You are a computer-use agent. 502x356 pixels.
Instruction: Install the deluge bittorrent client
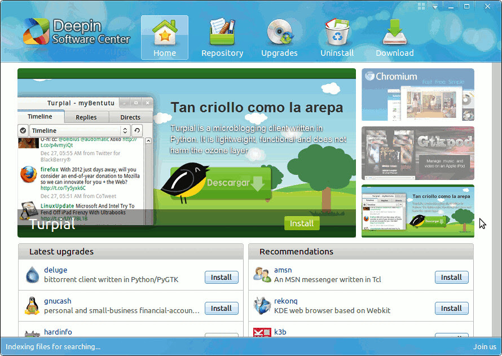pyautogui.click(x=221, y=277)
